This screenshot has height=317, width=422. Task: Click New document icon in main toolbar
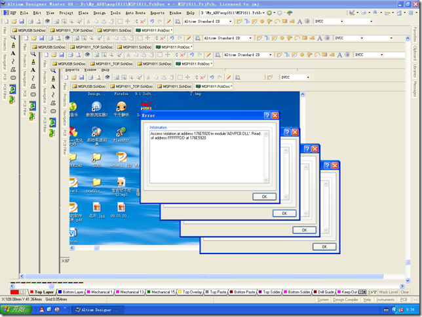(6, 21)
